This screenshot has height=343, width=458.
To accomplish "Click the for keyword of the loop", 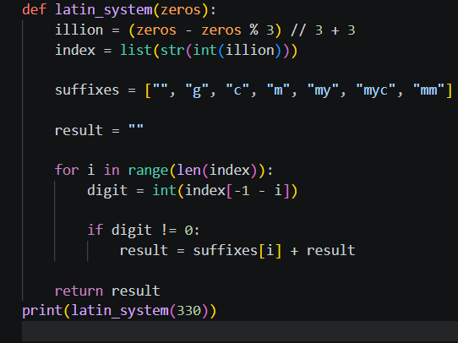I will coord(67,170).
